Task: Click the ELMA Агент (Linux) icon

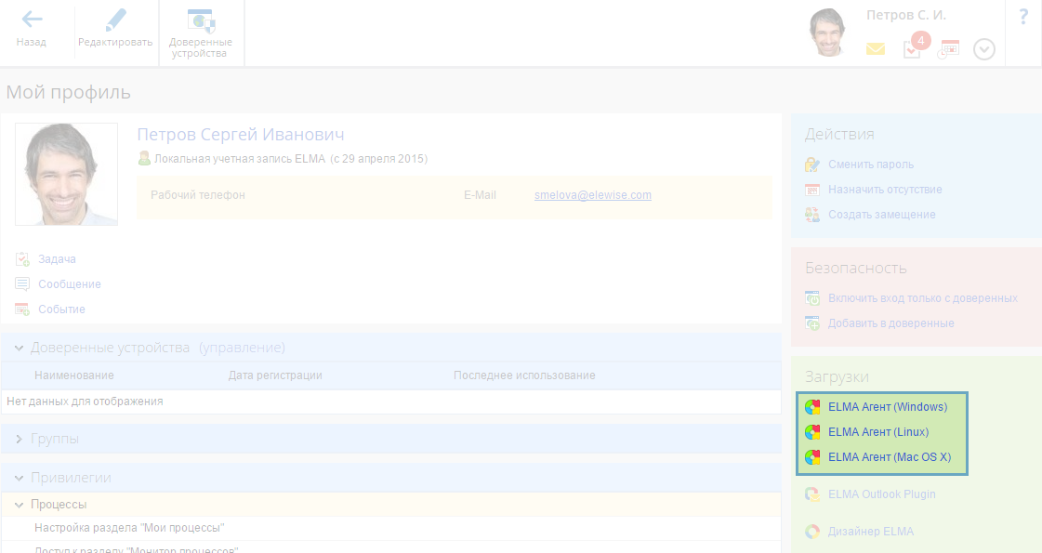Action: (x=812, y=432)
